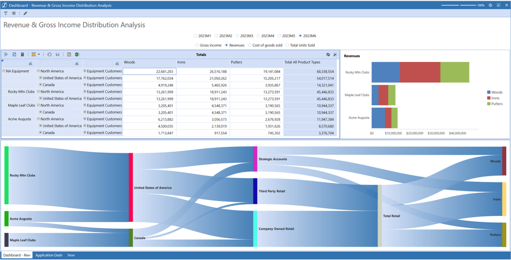Click the title bar refresh icon near 100%
The height and width of the screenshot is (260, 511).
point(491,5)
